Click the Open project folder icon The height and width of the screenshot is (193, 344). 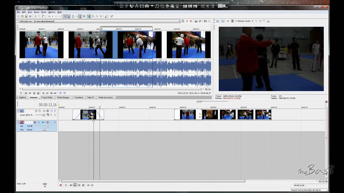pyautogui.click(x=22, y=16)
